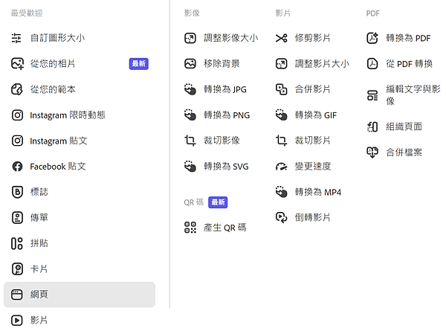Click the PDF icon beside 從 PDF 轉換

point(372,64)
